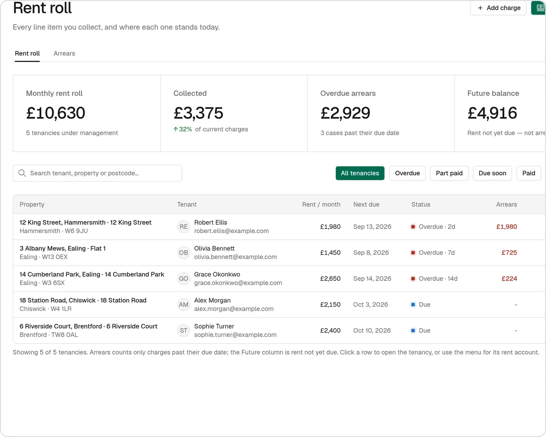Image resolution: width=546 pixels, height=437 pixels.
Task: Click Alex Morgan's AM avatar
Action: 183,305
